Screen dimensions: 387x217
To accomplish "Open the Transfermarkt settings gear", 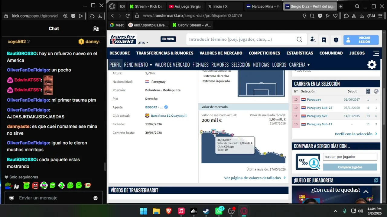I will coord(372,64).
